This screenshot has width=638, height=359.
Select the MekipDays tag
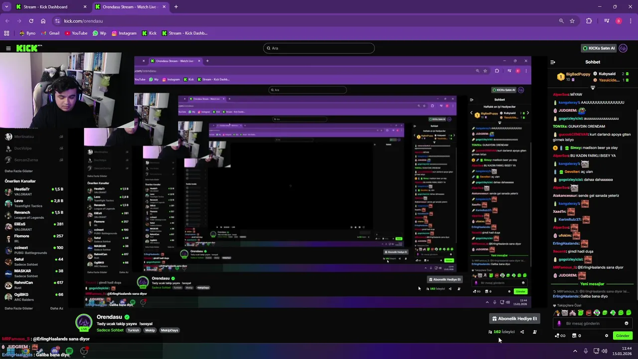coord(169,330)
